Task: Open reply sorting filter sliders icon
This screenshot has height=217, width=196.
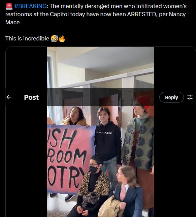Action: [x=190, y=97]
